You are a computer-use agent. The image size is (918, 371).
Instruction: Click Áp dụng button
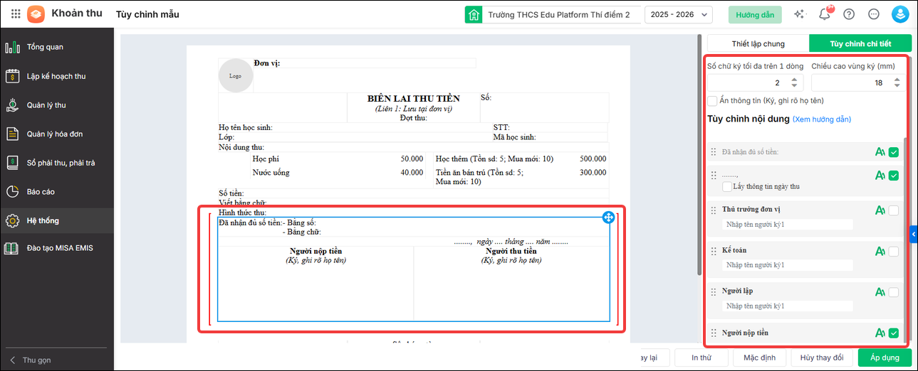(885, 357)
